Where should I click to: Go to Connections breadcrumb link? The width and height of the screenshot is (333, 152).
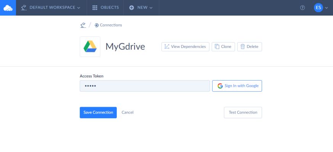pos(108,25)
